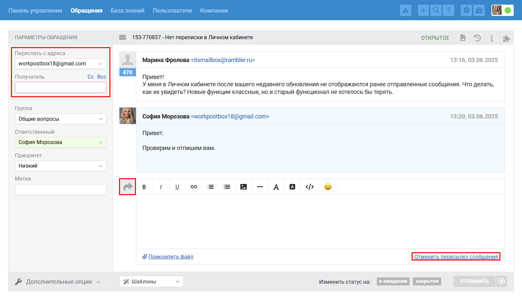Click "Прикрепить файл" link
522x299 pixels.
pyautogui.click(x=171, y=257)
